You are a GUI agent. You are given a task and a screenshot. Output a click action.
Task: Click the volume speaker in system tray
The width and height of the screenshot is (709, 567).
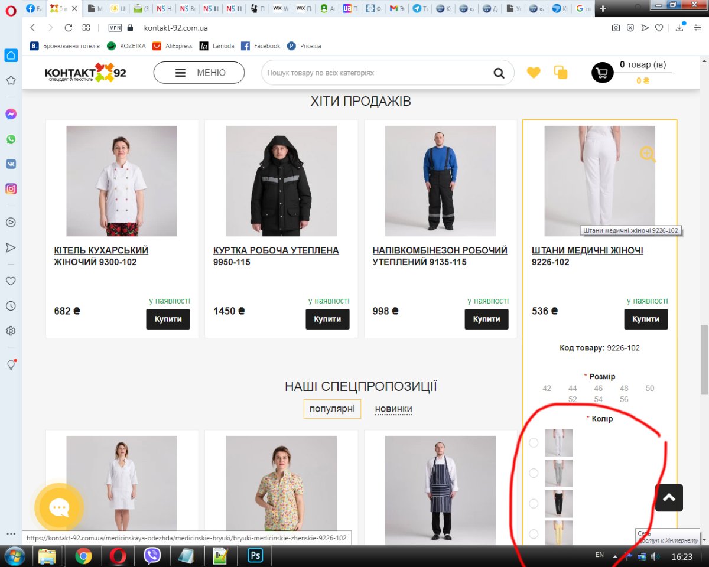click(x=654, y=556)
